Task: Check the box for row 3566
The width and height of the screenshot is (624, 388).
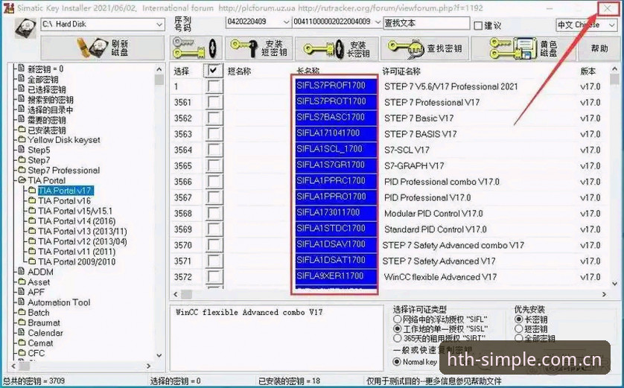Action: point(214,182)
